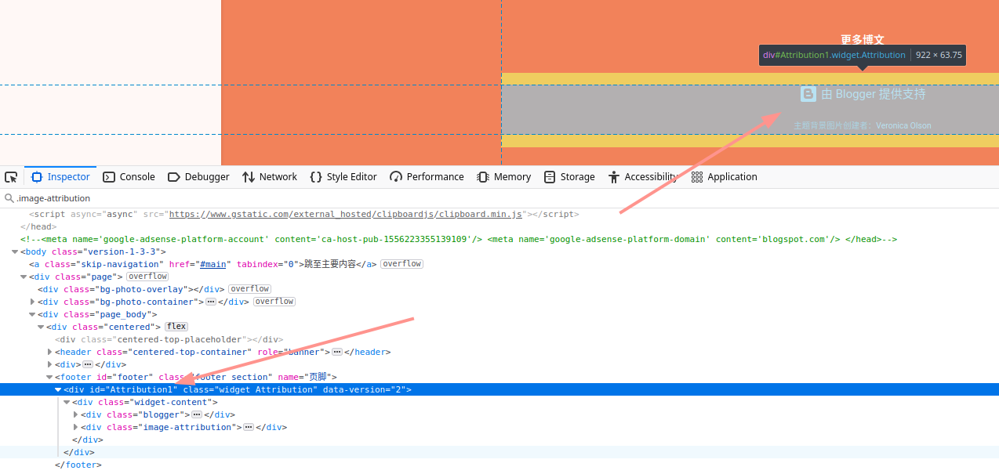Image resolution: width=999 pixels, height=474 pixels.
Task: Click the overflow badge on page div
Action: (147, 277)
